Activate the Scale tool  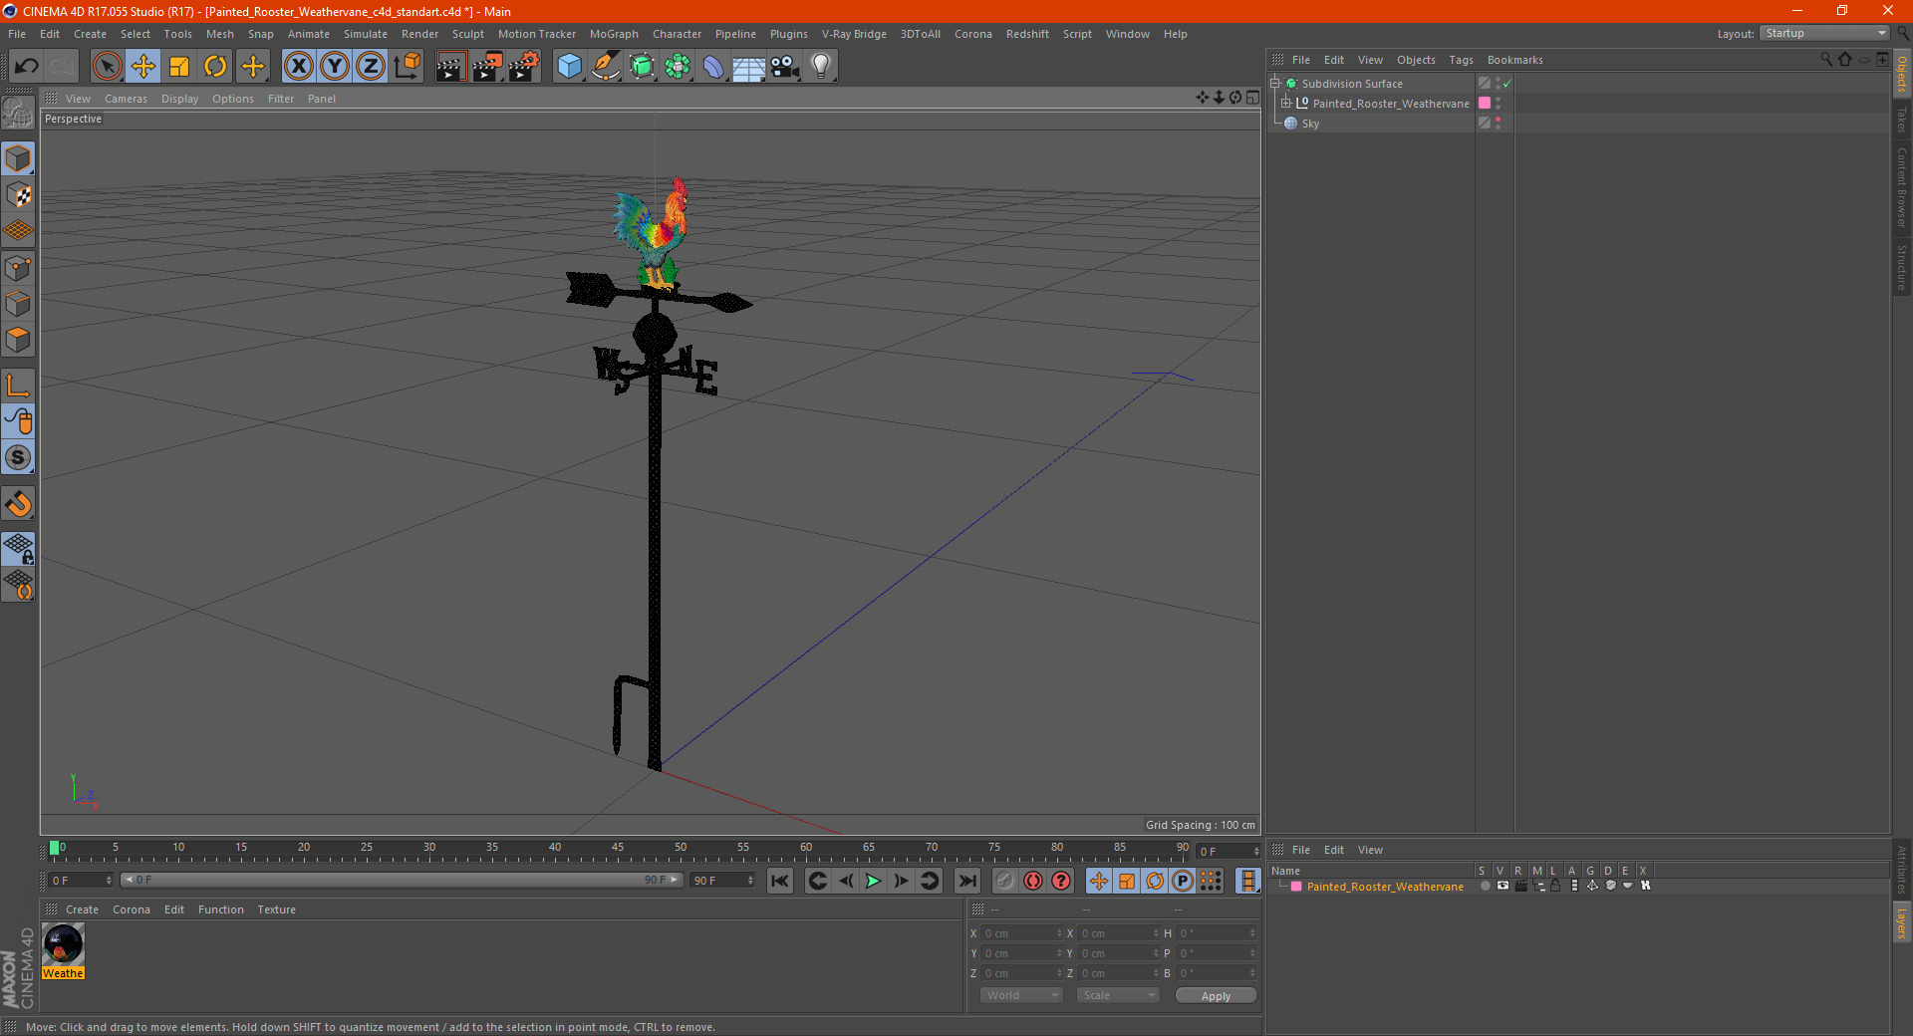[179, 67]
